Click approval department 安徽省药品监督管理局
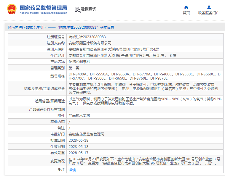Viewport: 225px width, 176px height. [x=86, y=134]
